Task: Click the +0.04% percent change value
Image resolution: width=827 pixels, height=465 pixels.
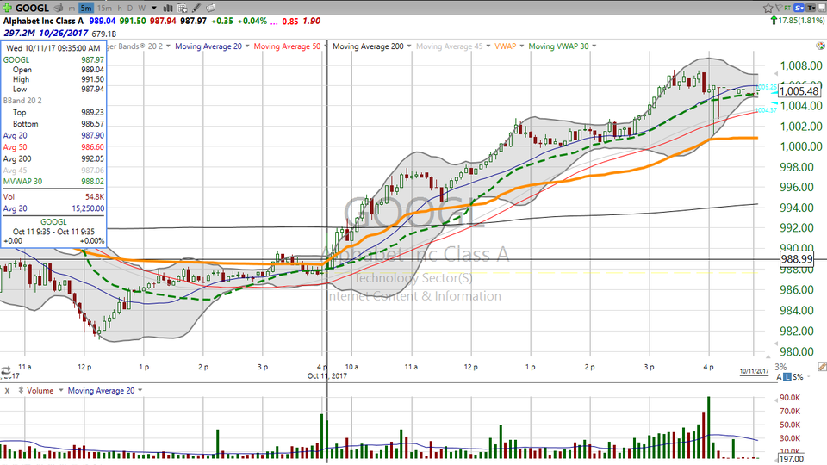Action: [252, 21]
